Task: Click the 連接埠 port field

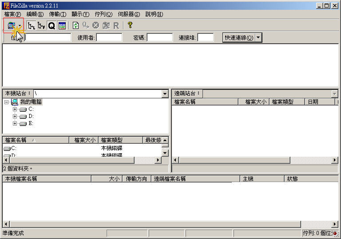Action: click(206, 37)
